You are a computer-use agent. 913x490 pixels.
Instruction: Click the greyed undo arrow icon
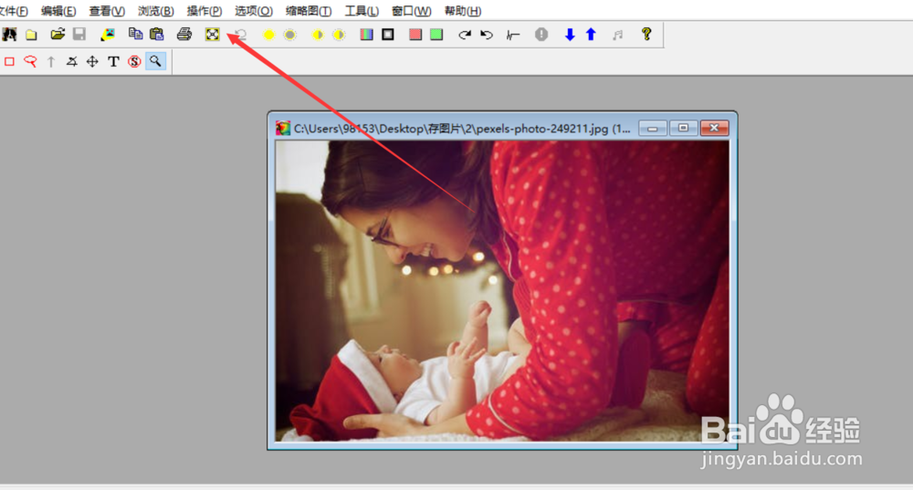point(240,35)
